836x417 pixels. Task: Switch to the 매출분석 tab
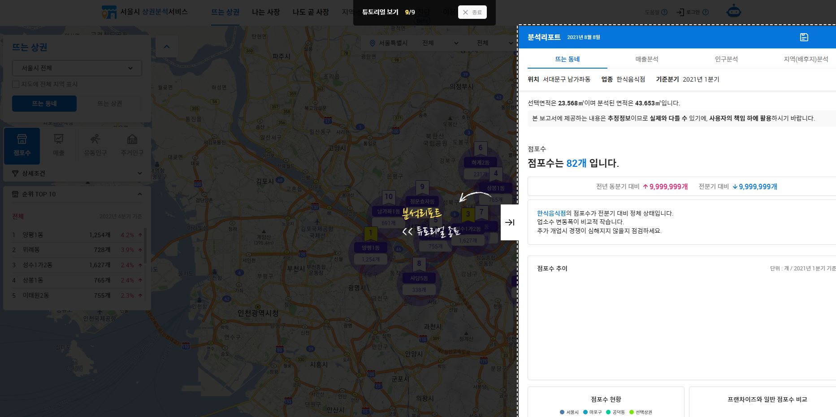pos(647,59)
